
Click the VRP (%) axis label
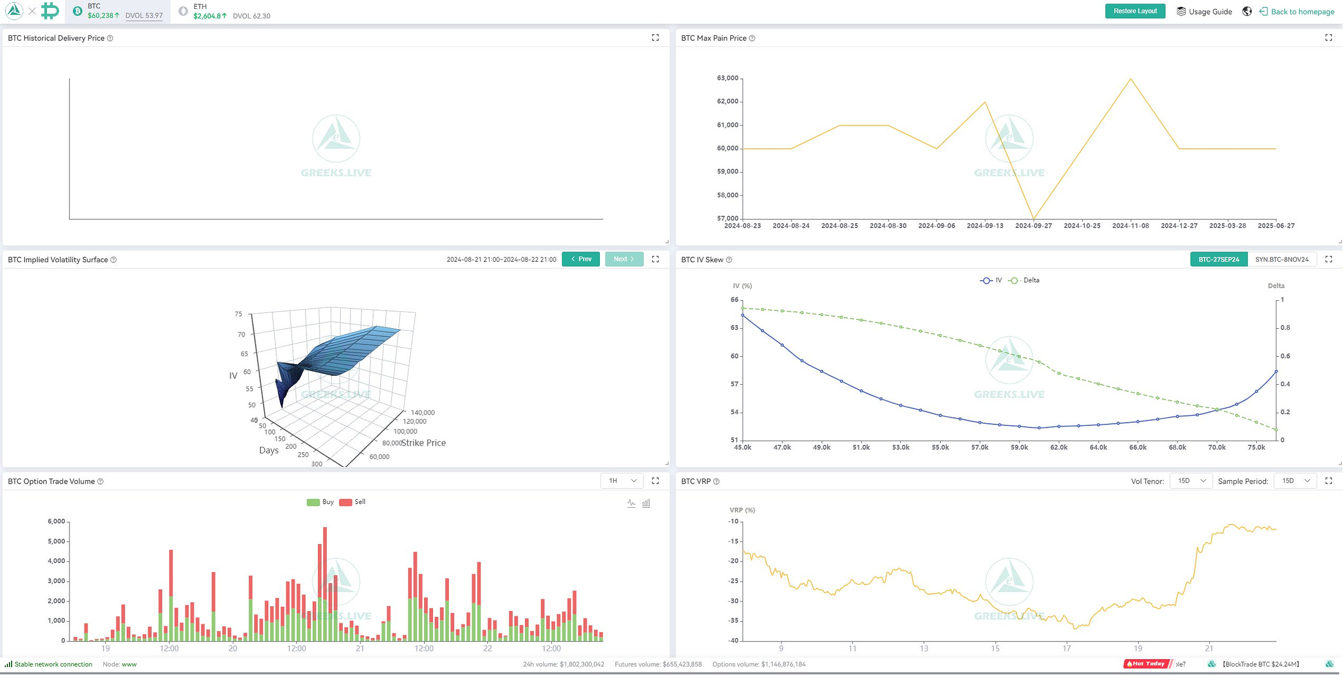point(742,510)
